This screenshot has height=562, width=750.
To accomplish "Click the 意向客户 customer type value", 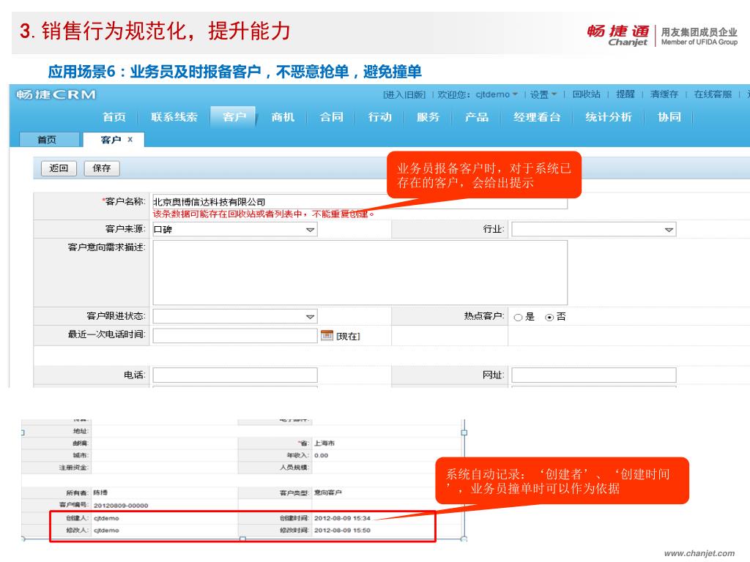I will click(x=327, y=492).
